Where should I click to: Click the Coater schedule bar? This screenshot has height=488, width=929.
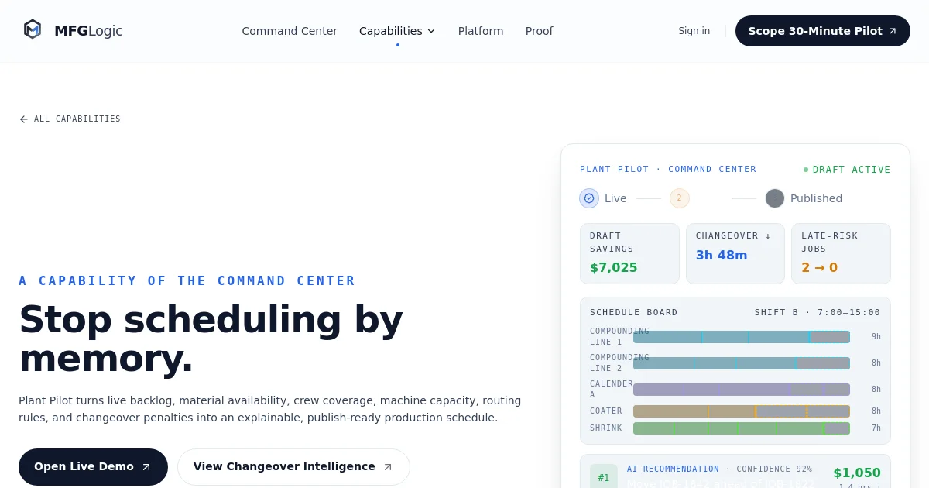click(742, 411)
